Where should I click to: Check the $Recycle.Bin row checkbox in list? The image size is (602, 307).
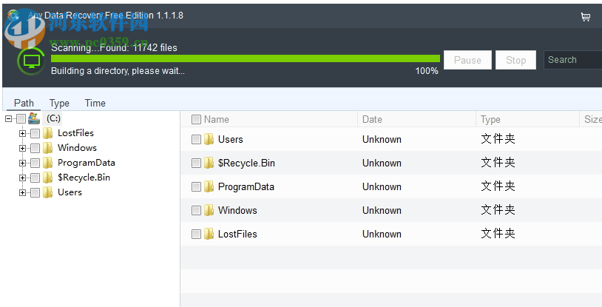pos(196,163)
